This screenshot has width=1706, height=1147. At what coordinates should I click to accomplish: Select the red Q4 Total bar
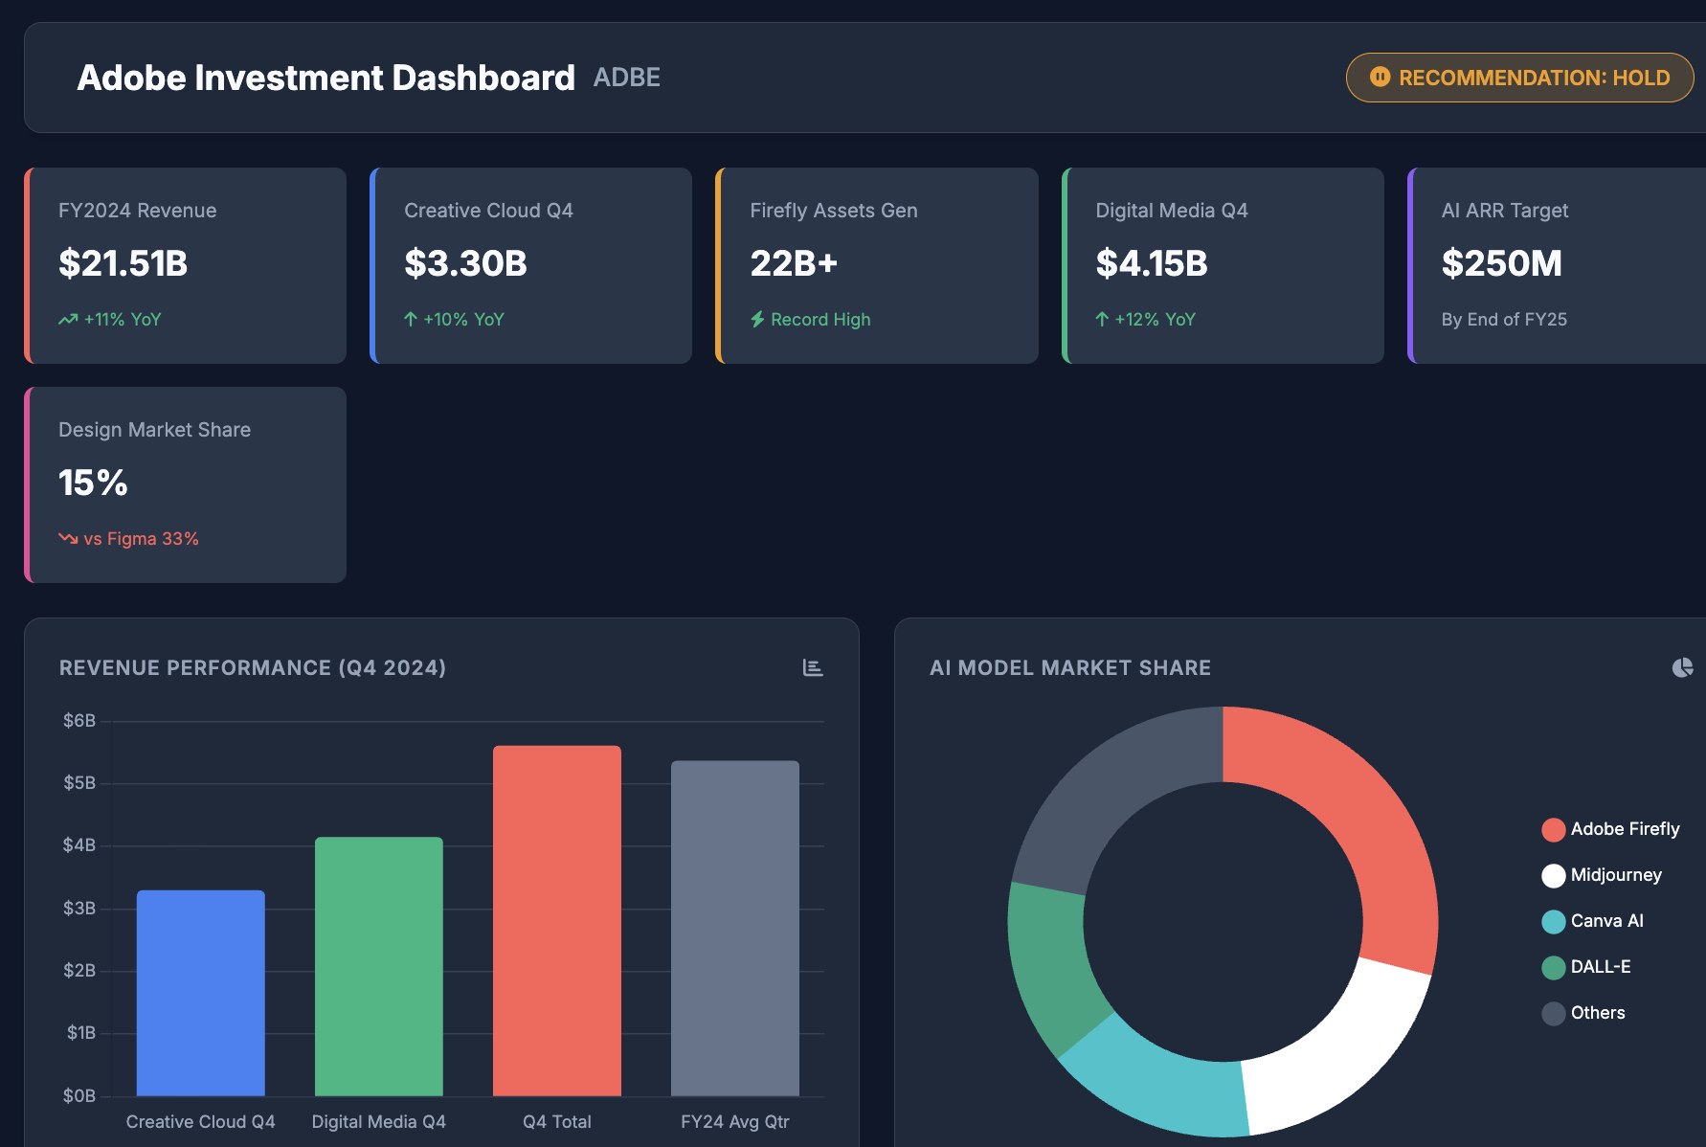(x=556, y=920)
